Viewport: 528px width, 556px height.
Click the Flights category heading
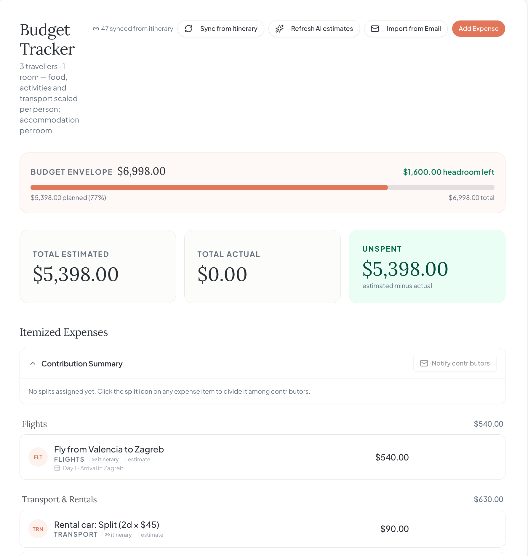tap(34, 424)
